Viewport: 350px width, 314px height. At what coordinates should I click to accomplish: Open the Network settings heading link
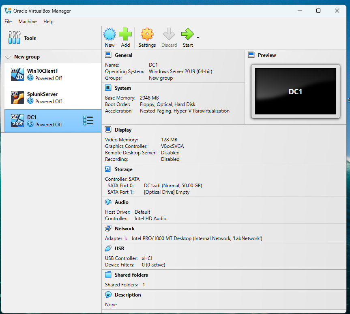[x=125, y=229]
